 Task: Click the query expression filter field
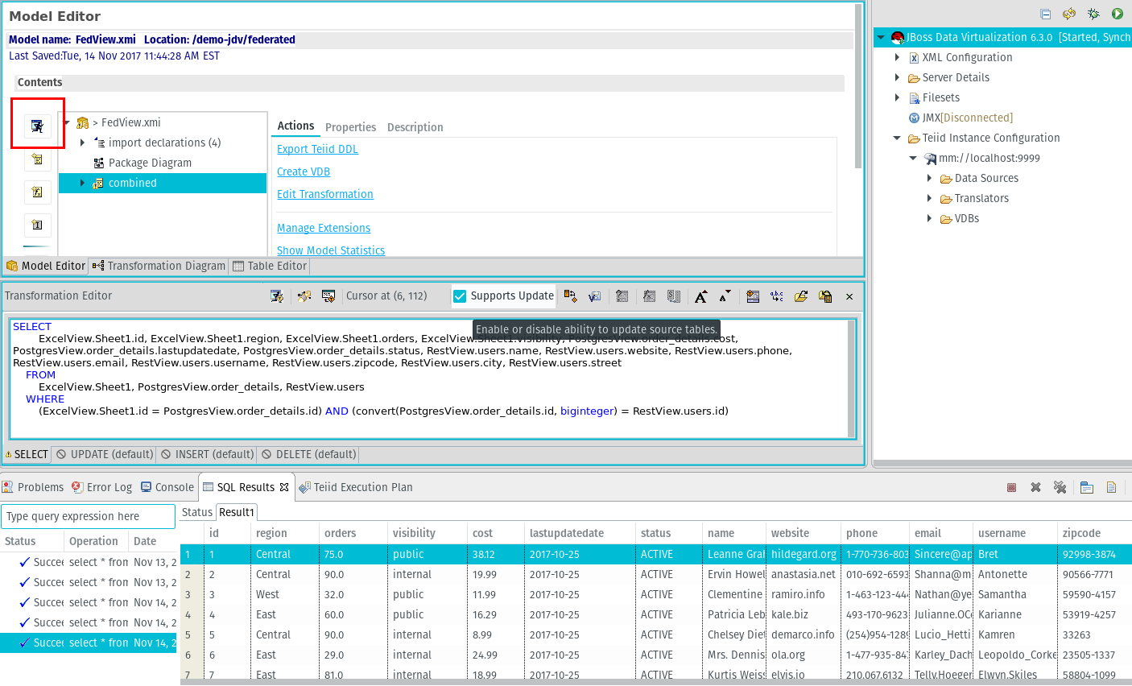click(x=88, y=516)
